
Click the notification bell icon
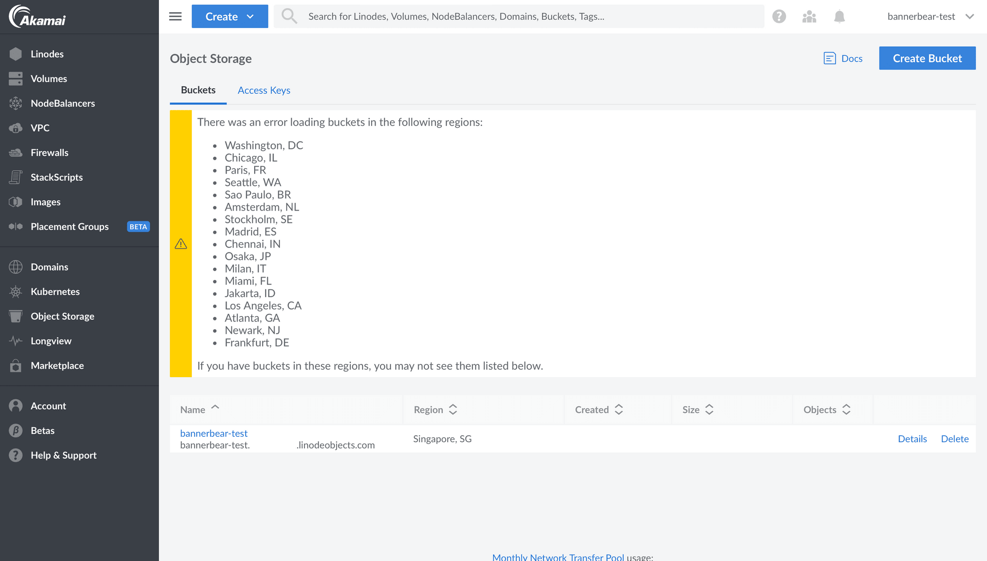839,16
